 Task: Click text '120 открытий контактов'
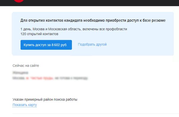[x=39, y=34]
